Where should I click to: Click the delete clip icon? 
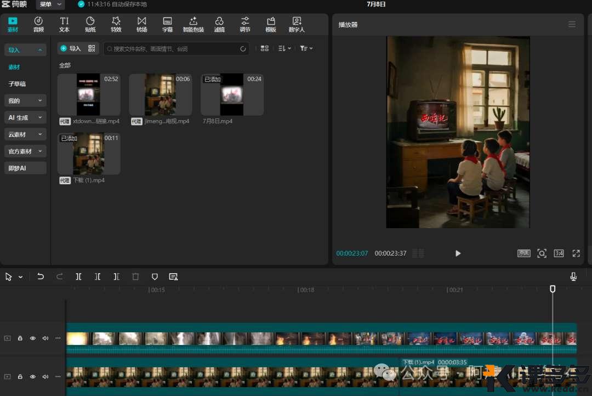click(x=135, y=276)
